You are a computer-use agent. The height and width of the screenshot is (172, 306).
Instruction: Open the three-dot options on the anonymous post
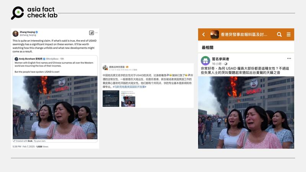289,58
